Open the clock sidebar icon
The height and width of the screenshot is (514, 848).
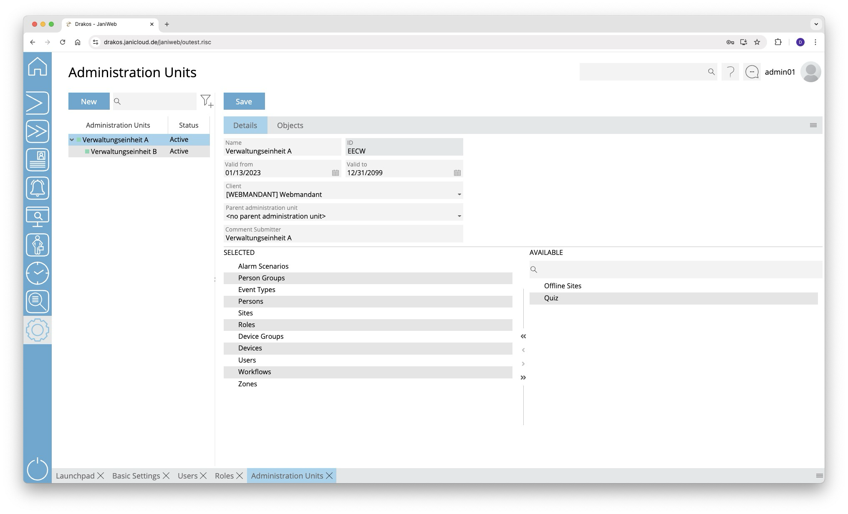coord(38,273)
